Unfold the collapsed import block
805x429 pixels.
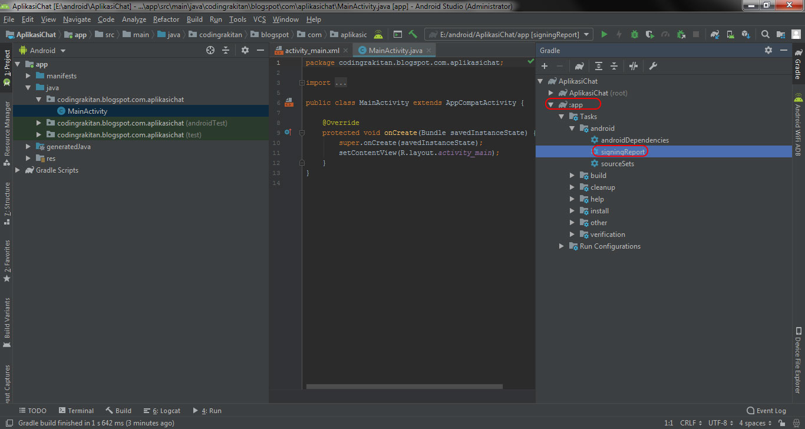pos(301,83)
